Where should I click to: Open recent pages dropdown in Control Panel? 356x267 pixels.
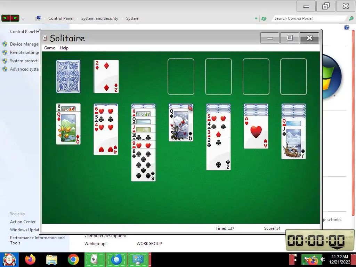(23, 19)
